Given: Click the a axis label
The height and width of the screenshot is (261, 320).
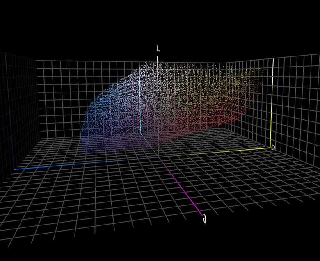Looking at the screenshot, I should pos(204,220).
